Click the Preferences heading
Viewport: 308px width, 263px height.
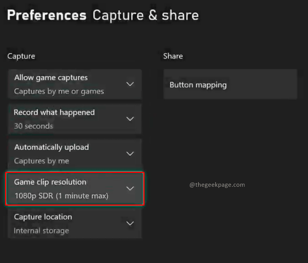coord(47,15)
